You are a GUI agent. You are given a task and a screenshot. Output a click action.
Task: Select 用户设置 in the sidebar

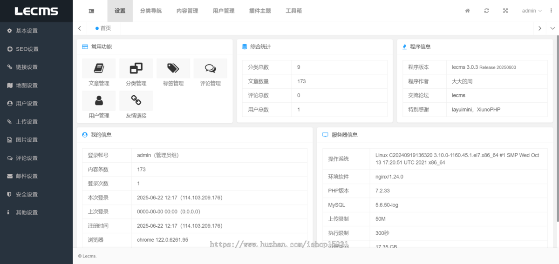tap(36, 103)
